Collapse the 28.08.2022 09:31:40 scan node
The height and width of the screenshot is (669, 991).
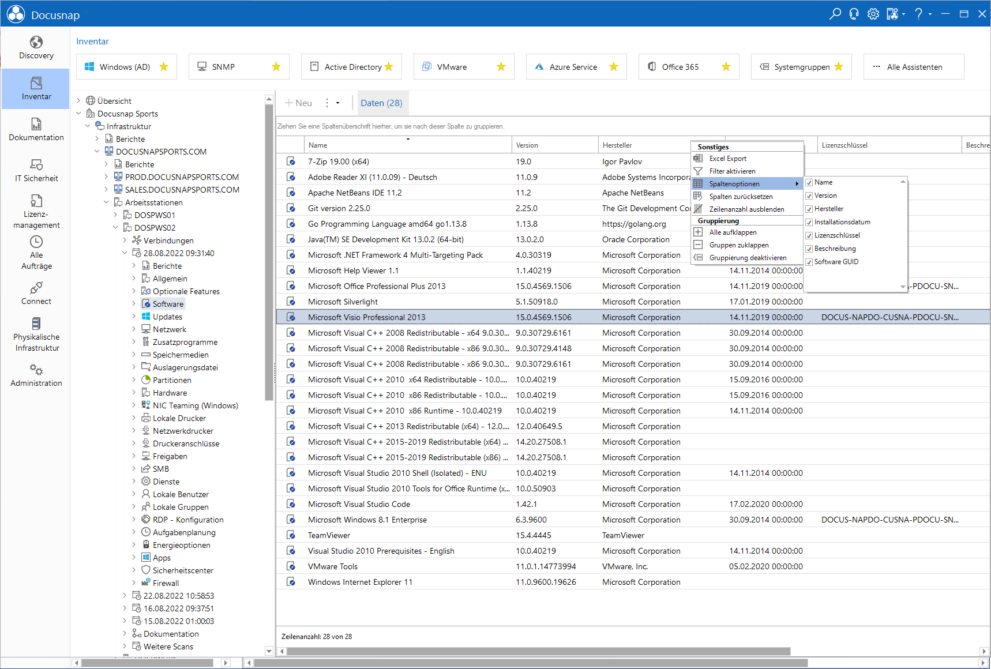[x=125, y=253]
